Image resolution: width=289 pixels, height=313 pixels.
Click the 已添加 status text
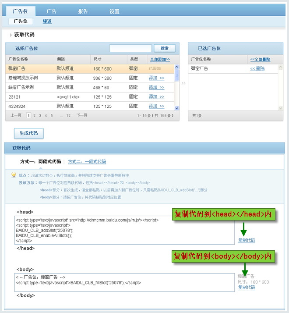[x=155, y=68]
